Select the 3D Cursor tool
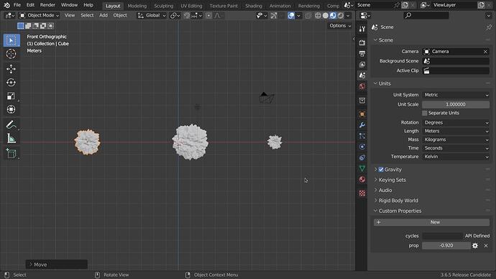The height and width of the screenshot is (279, 496). point(11,54)
